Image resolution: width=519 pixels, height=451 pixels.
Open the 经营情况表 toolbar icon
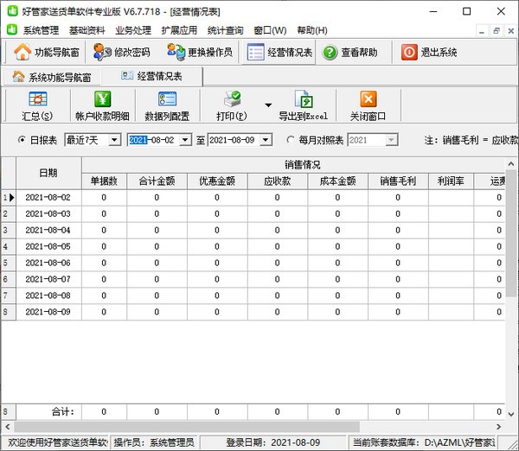255,52
